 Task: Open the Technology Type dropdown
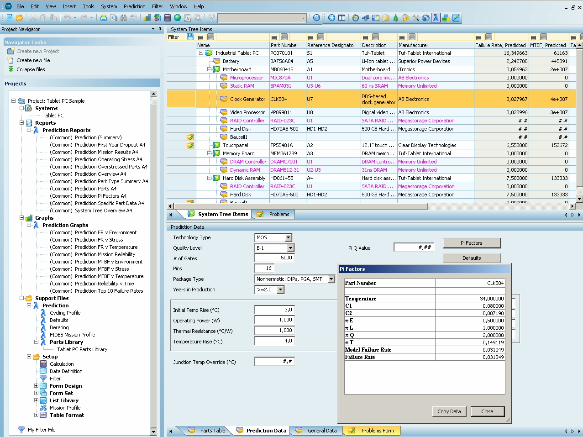pyautogui.click(x=288, y=237)
